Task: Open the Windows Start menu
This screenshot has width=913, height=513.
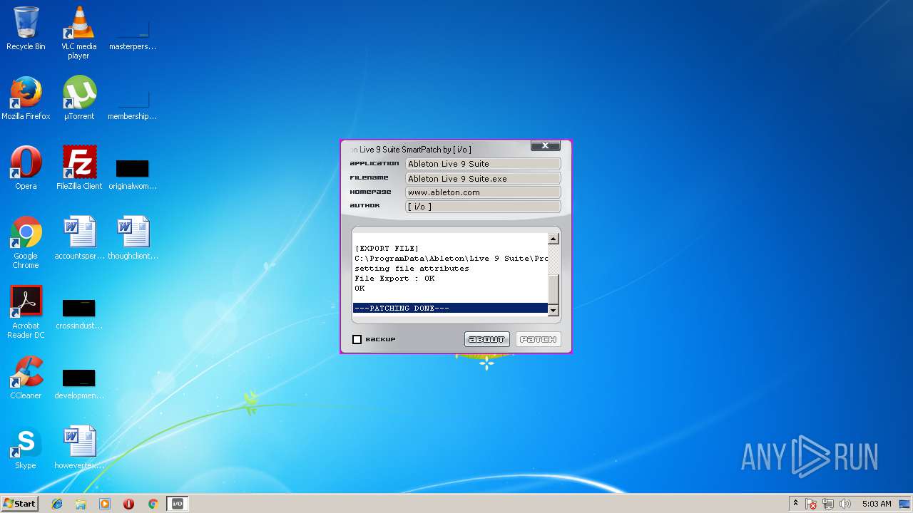Action: tap(19, 504)
